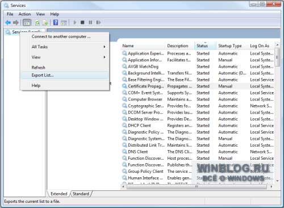Choose Export List in context menu
The height and width of the screenshot is (208, 284).
click(64, 75)
